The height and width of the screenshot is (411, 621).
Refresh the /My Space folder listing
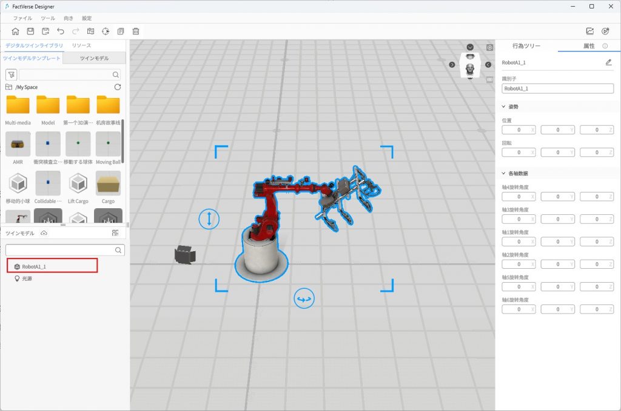[118, 87]
